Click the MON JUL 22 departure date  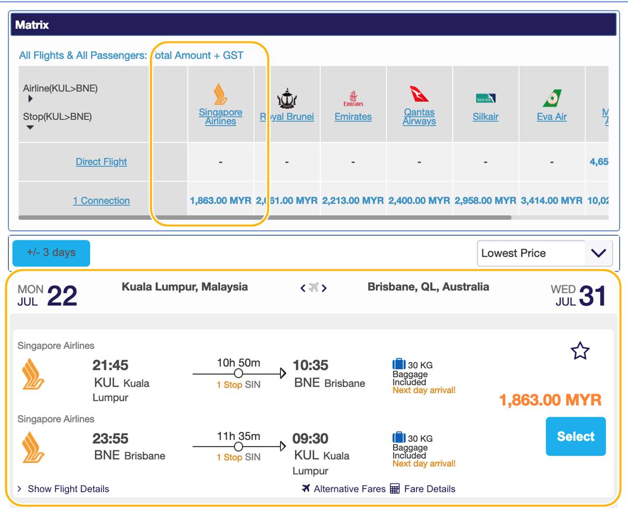[48, 295]
